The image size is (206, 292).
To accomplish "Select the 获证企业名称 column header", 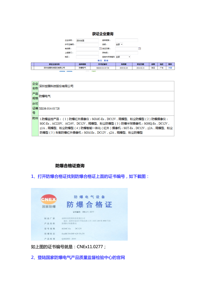I will [54, 64].
